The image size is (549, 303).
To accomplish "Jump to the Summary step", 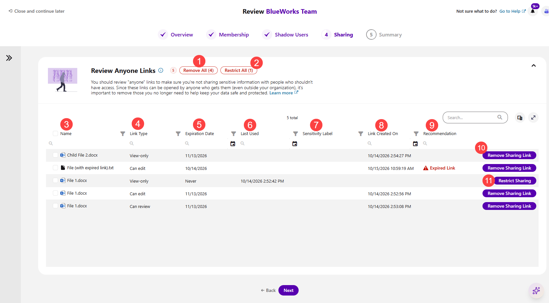I will (x=384, y=34).
